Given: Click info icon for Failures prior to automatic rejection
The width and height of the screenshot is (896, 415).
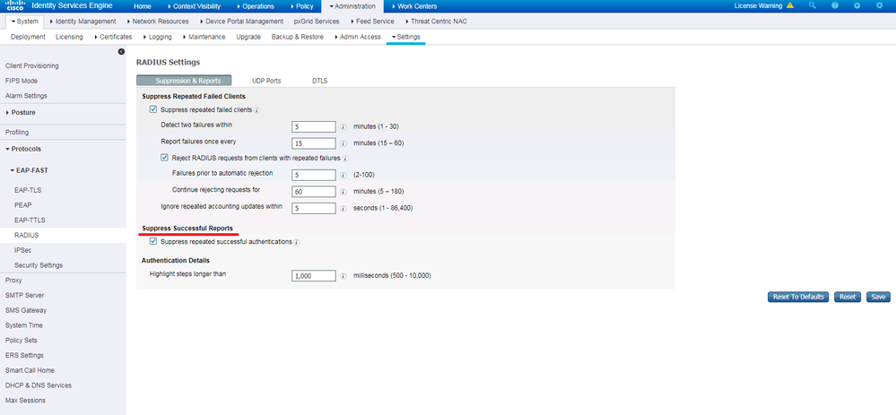Looking at the screenshot, I should pyautogui.click(x=344, y=176).
